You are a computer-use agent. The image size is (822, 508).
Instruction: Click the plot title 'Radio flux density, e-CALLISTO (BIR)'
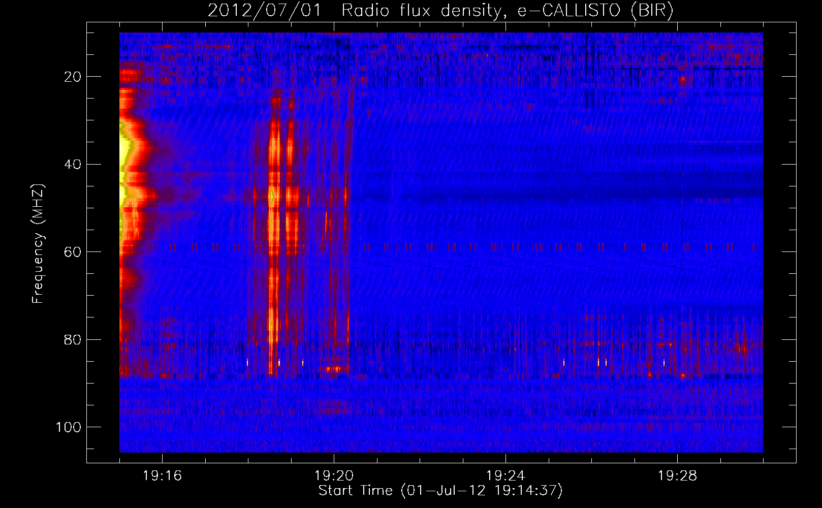[x=508, y=10]
